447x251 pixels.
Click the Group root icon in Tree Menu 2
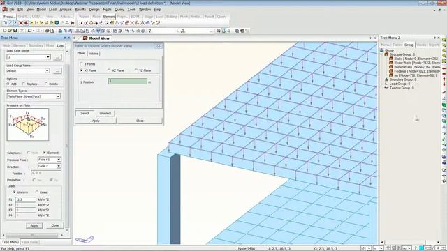382,50
